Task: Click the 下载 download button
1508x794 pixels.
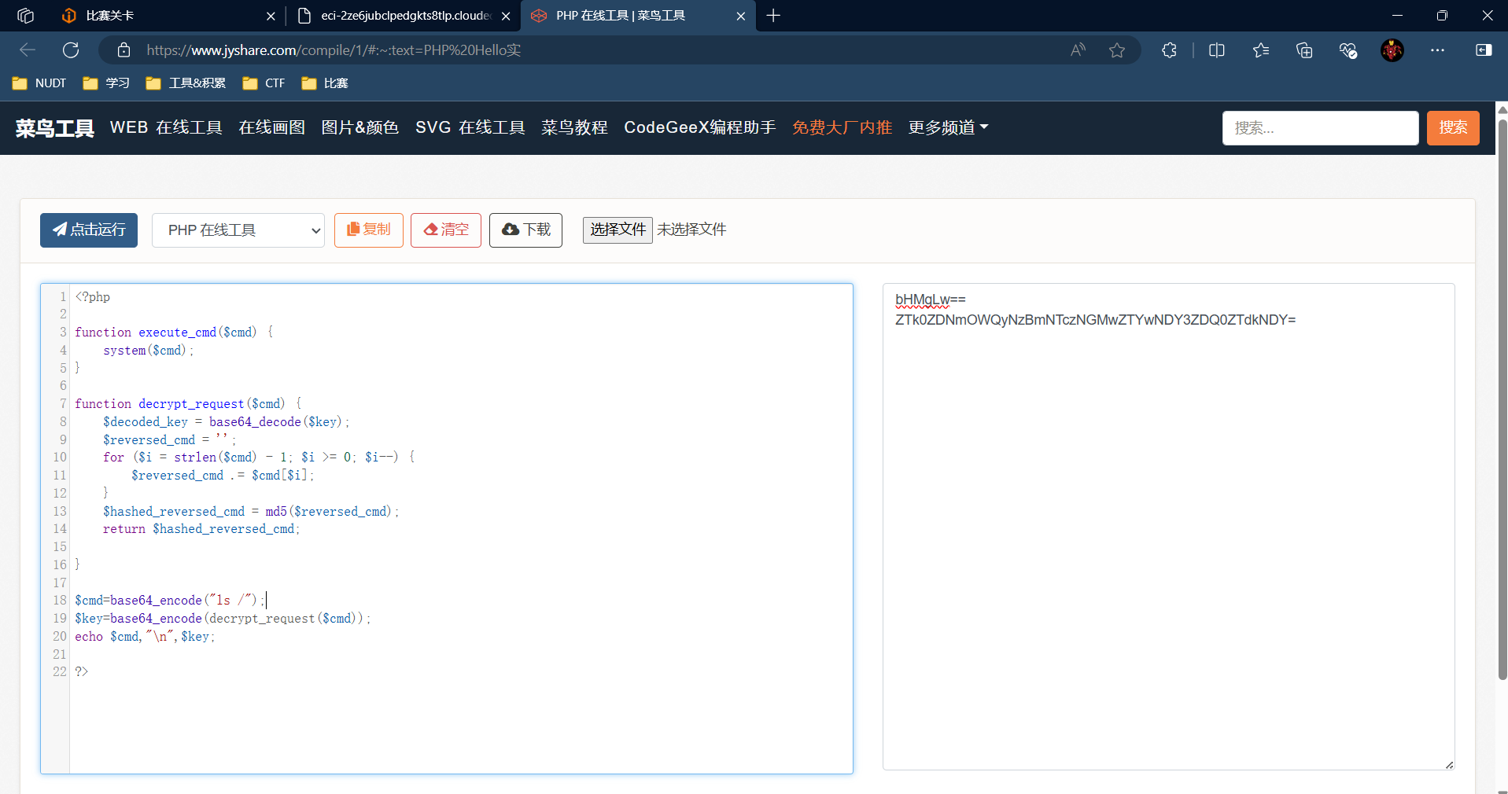Action: coord(525,230)
